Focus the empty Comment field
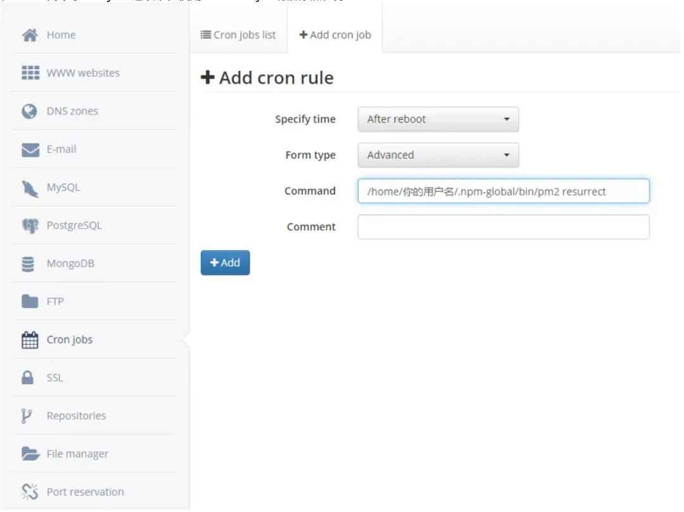Screen dimensions: 684x512 503,227
